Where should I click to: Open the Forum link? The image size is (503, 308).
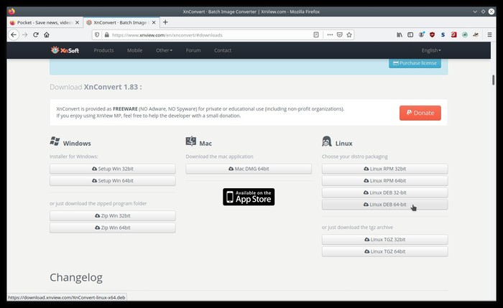(x=193, y=50)
